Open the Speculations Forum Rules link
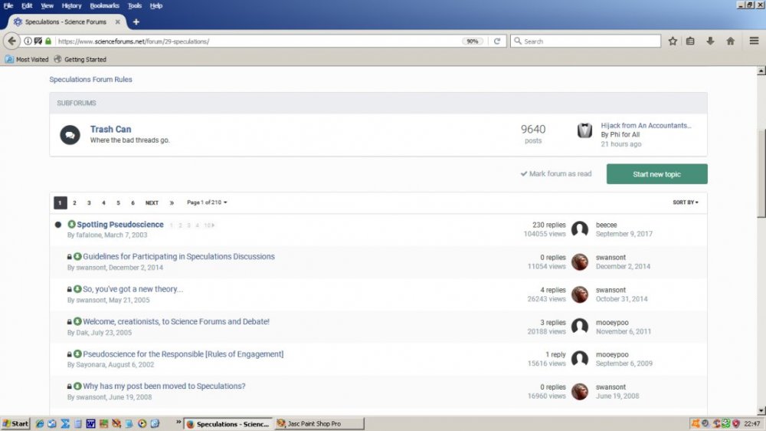Image resolution: width=766 pixels, height=431 pixels. (x=90, y=79)
